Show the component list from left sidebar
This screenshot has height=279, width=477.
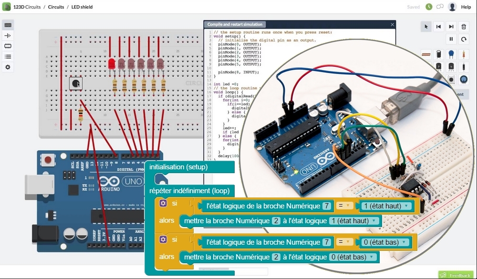8,57
